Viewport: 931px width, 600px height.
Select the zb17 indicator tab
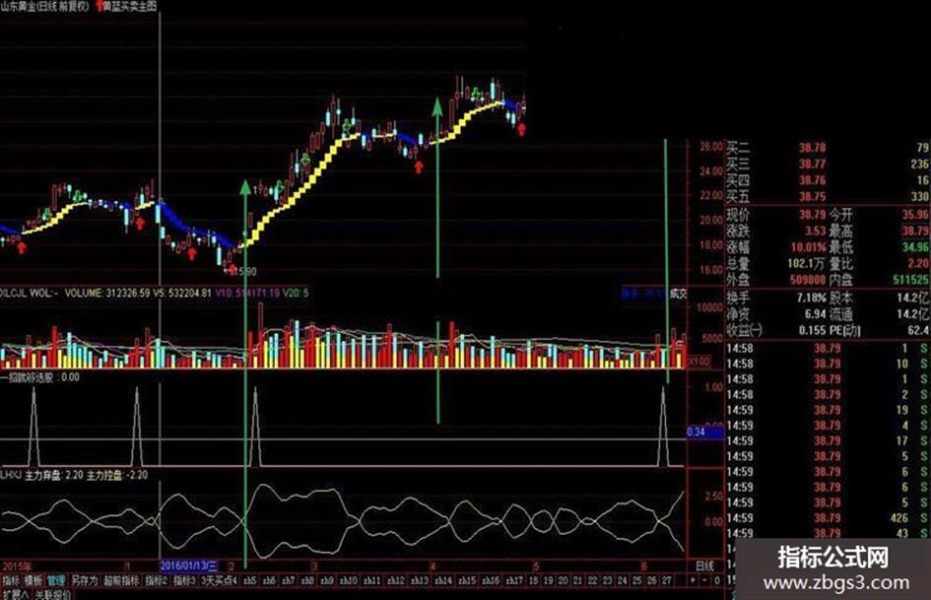(x=515, y=580)
